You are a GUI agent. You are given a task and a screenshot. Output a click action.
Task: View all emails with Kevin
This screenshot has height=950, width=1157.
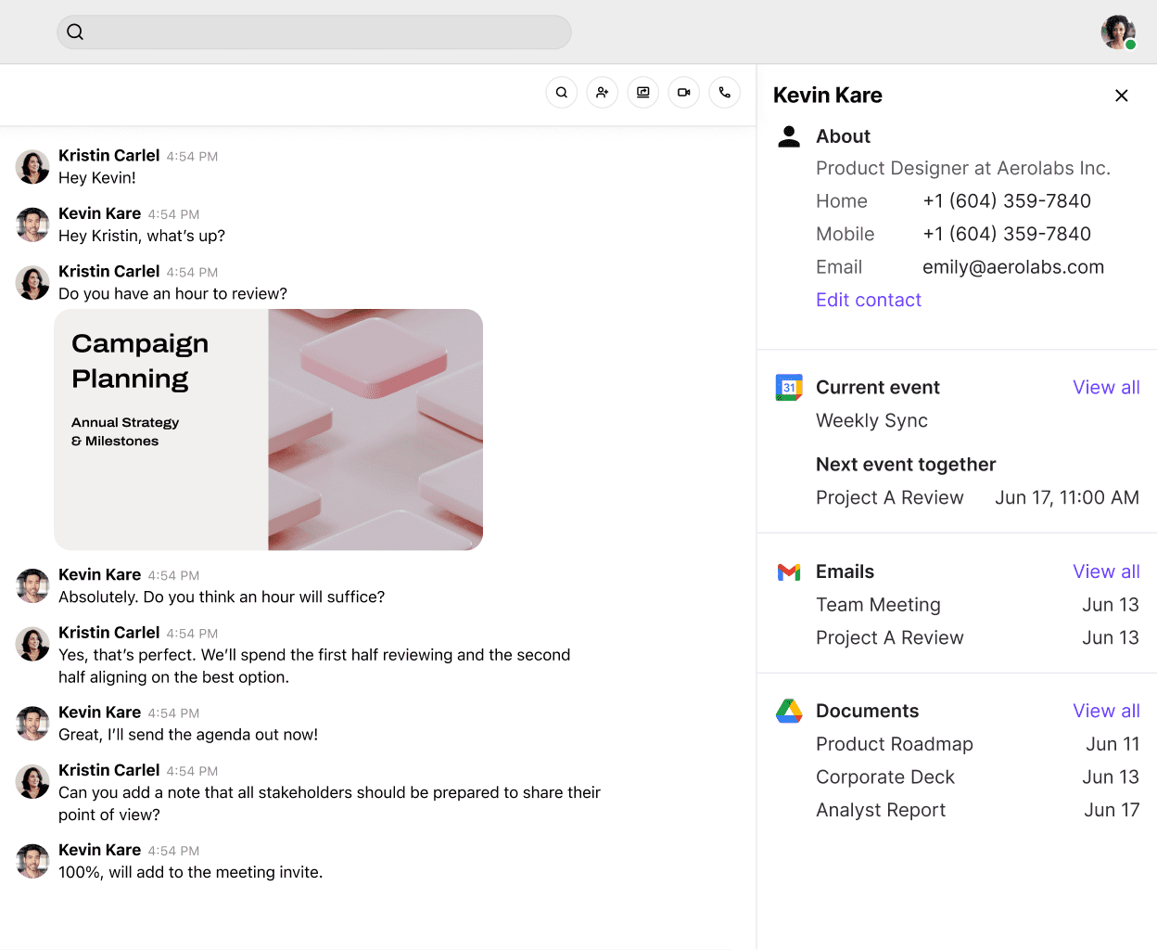pos(1106,571)
